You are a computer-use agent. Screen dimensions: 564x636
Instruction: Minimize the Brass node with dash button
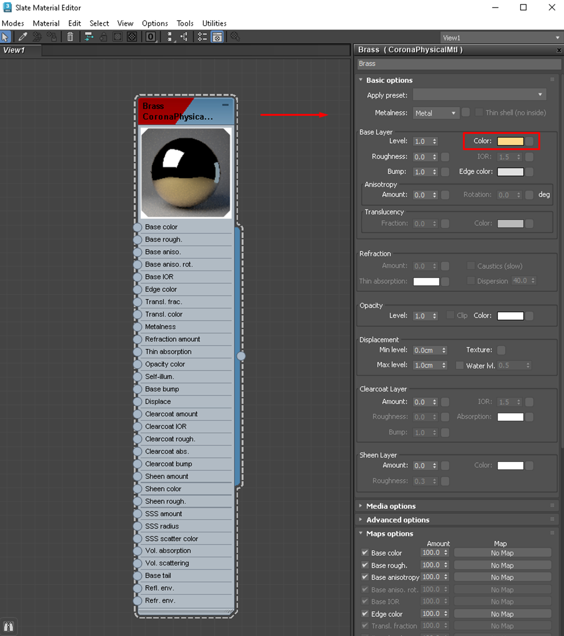225,105
